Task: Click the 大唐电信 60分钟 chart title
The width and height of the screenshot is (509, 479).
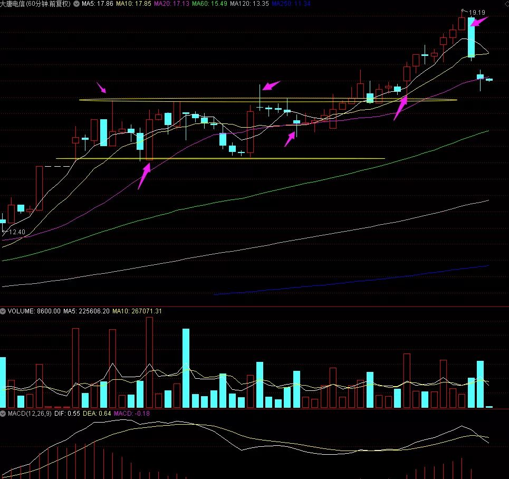Action: (35, 4)
